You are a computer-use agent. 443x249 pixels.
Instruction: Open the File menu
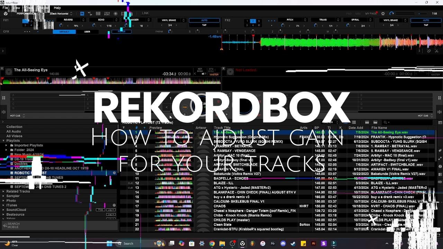pyautogui.click(x=5, y=8)
